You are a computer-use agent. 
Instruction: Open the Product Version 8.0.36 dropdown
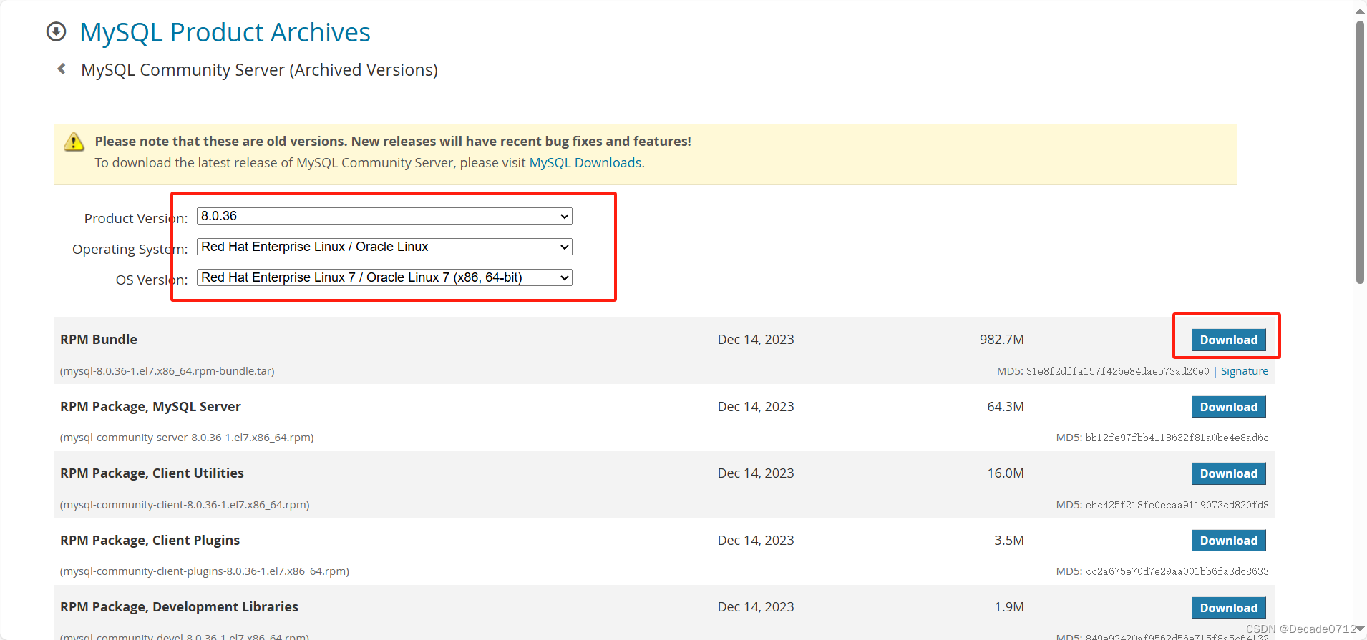(384, 216)
